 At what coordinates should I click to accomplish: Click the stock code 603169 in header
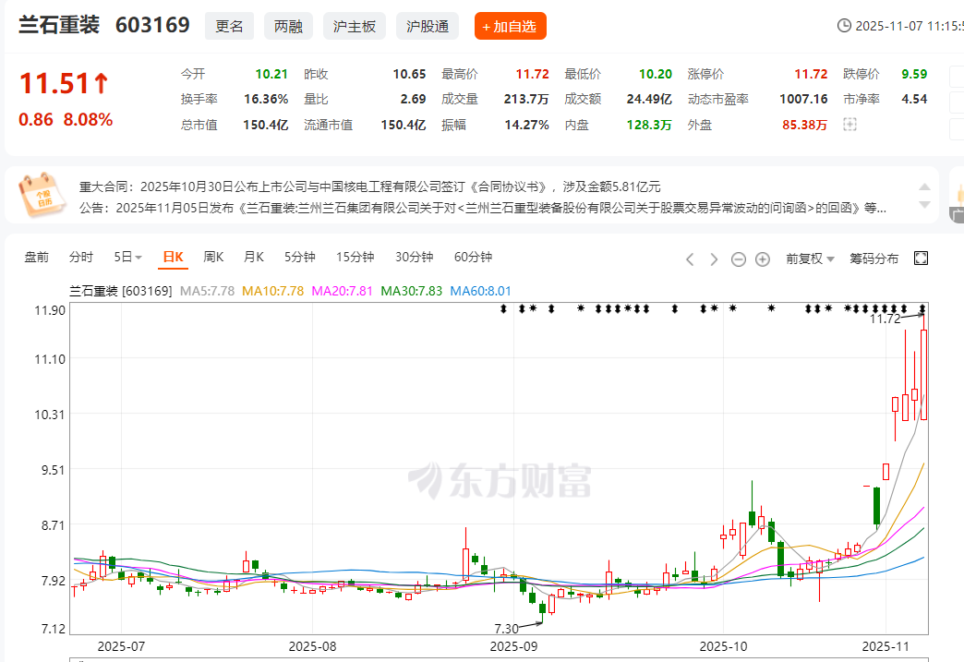click(152, 25)
